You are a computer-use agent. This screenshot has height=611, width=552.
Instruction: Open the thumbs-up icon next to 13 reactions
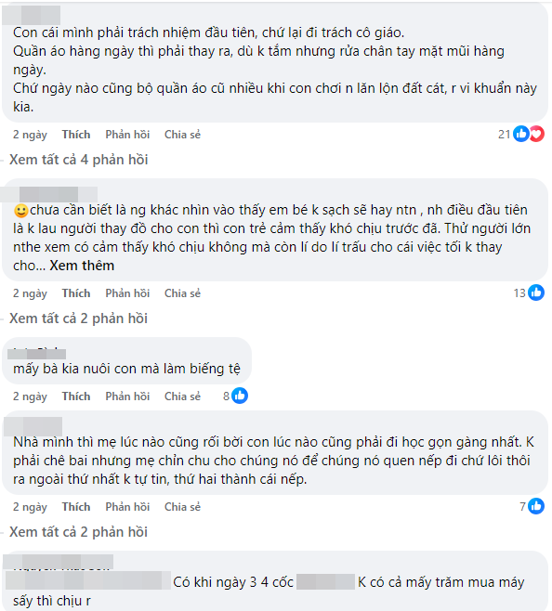536,292
